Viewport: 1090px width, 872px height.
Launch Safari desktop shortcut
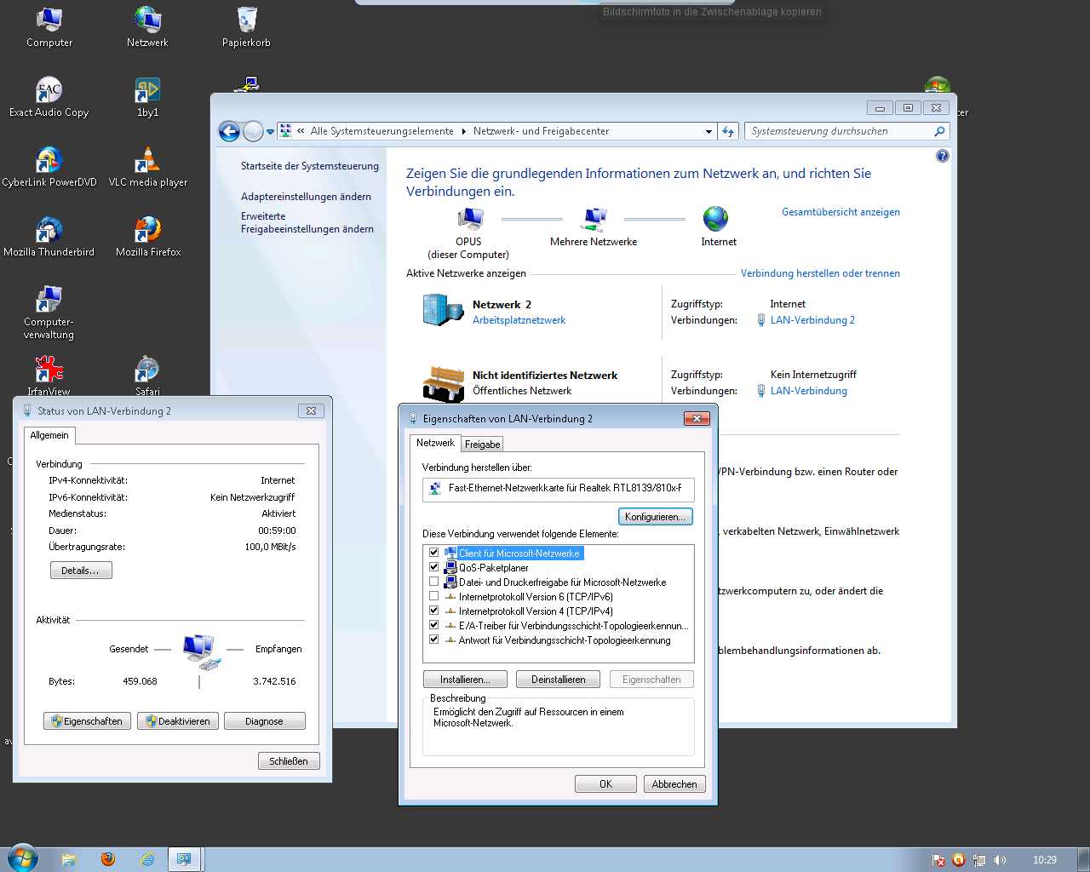point(147,376)
